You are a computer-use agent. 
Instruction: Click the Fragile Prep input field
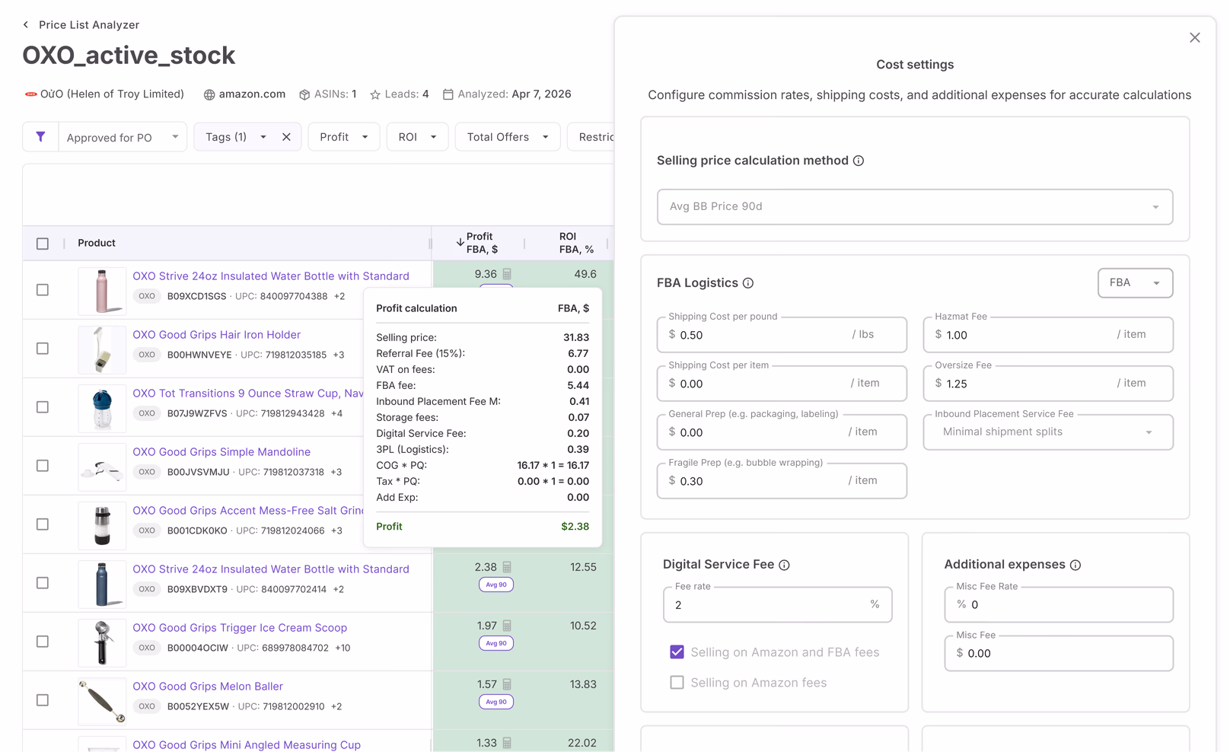click(782, 481)
